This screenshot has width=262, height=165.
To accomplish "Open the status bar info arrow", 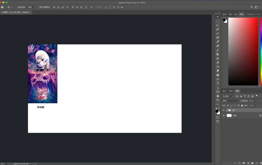I will click(36, 164).
